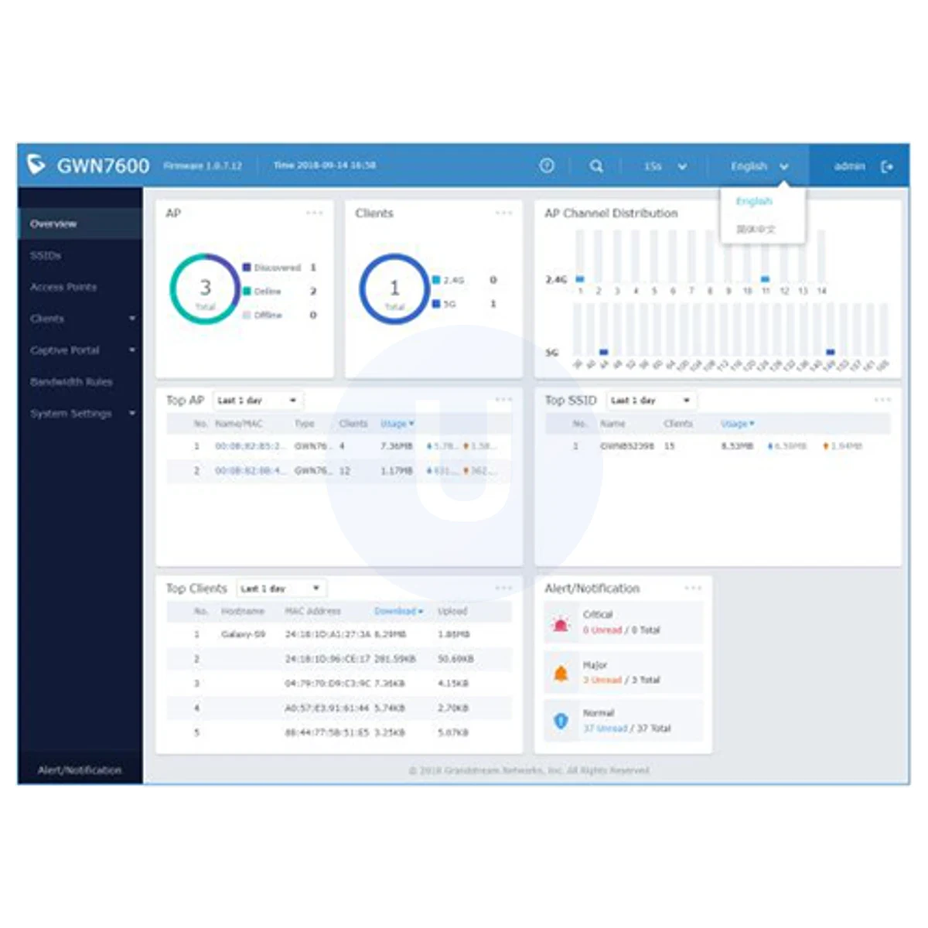
Task: Open the 15s refresh interval dropdown
Action: click(665, 166)
